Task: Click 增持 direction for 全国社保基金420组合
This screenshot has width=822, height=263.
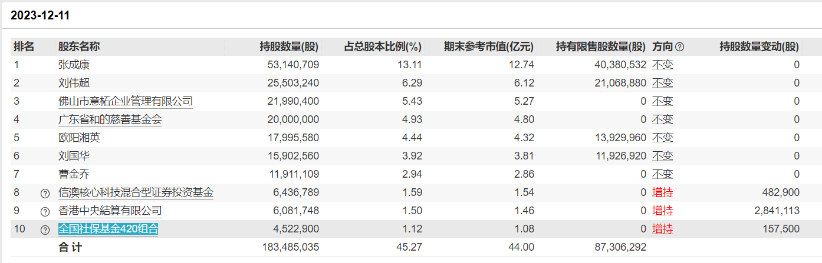Action: point(662,229)
